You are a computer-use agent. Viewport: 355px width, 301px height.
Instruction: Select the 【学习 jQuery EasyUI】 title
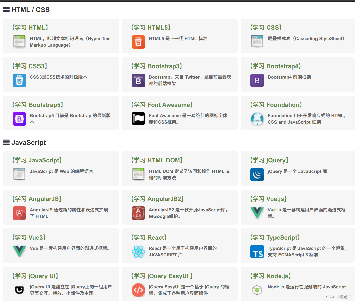click(162, 276)
